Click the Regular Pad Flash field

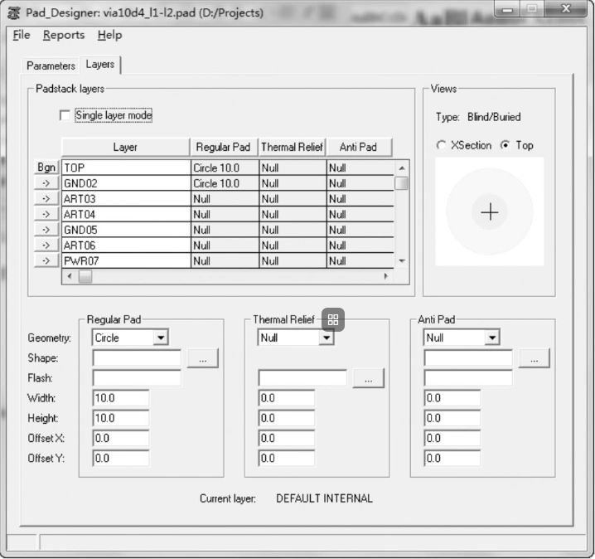click(137, 378)
